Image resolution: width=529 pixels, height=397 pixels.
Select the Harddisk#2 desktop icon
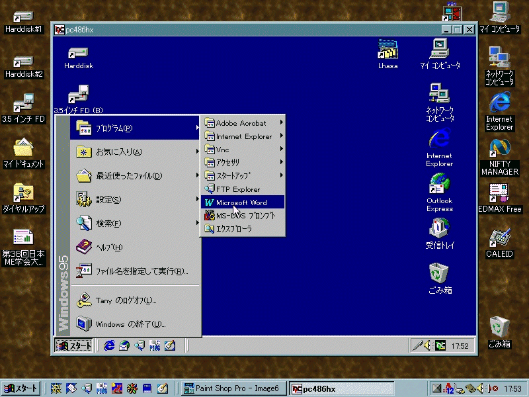[x=24, y=67]
